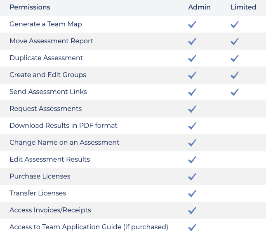This screenshot has width=266, height=233.
Task: Click the Admin checkmark for Team Application Guide
Action: [192, 227]
